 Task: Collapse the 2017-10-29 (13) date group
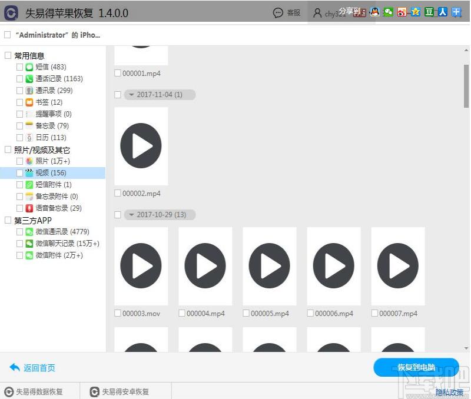tap(131, 215)
